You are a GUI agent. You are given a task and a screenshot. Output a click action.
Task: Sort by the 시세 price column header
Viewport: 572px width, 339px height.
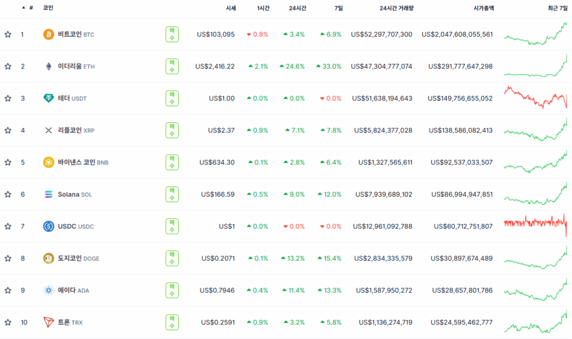click(x=231, y=8)
